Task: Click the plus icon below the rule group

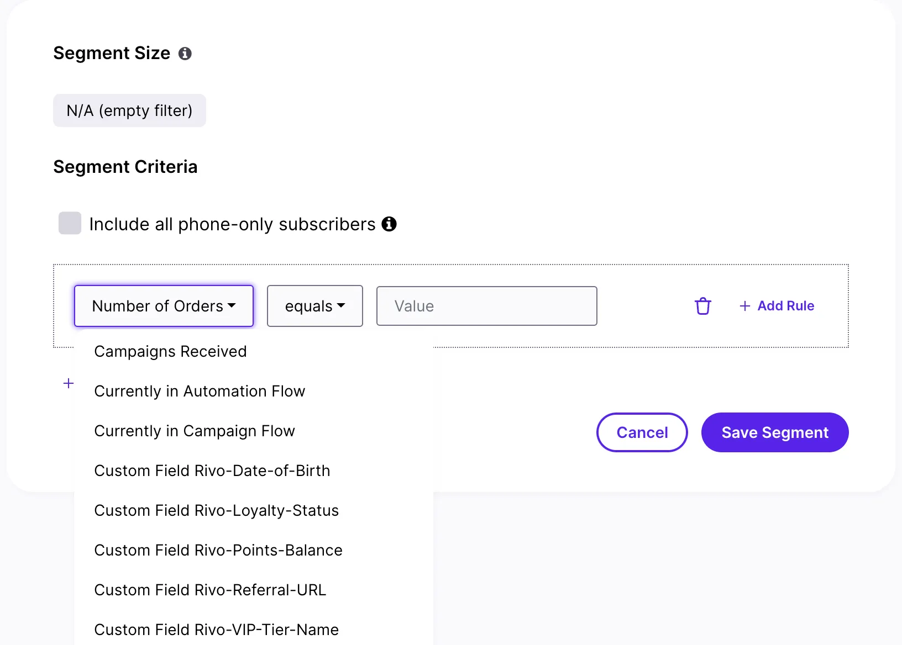Action: (x=68, y=383)
